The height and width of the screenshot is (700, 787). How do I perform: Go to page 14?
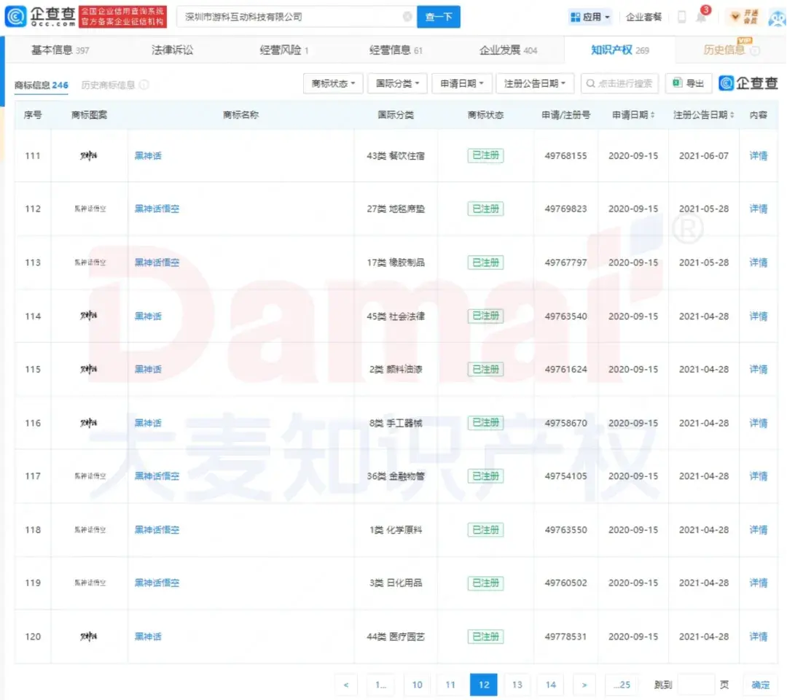click(x=551, y=685)
